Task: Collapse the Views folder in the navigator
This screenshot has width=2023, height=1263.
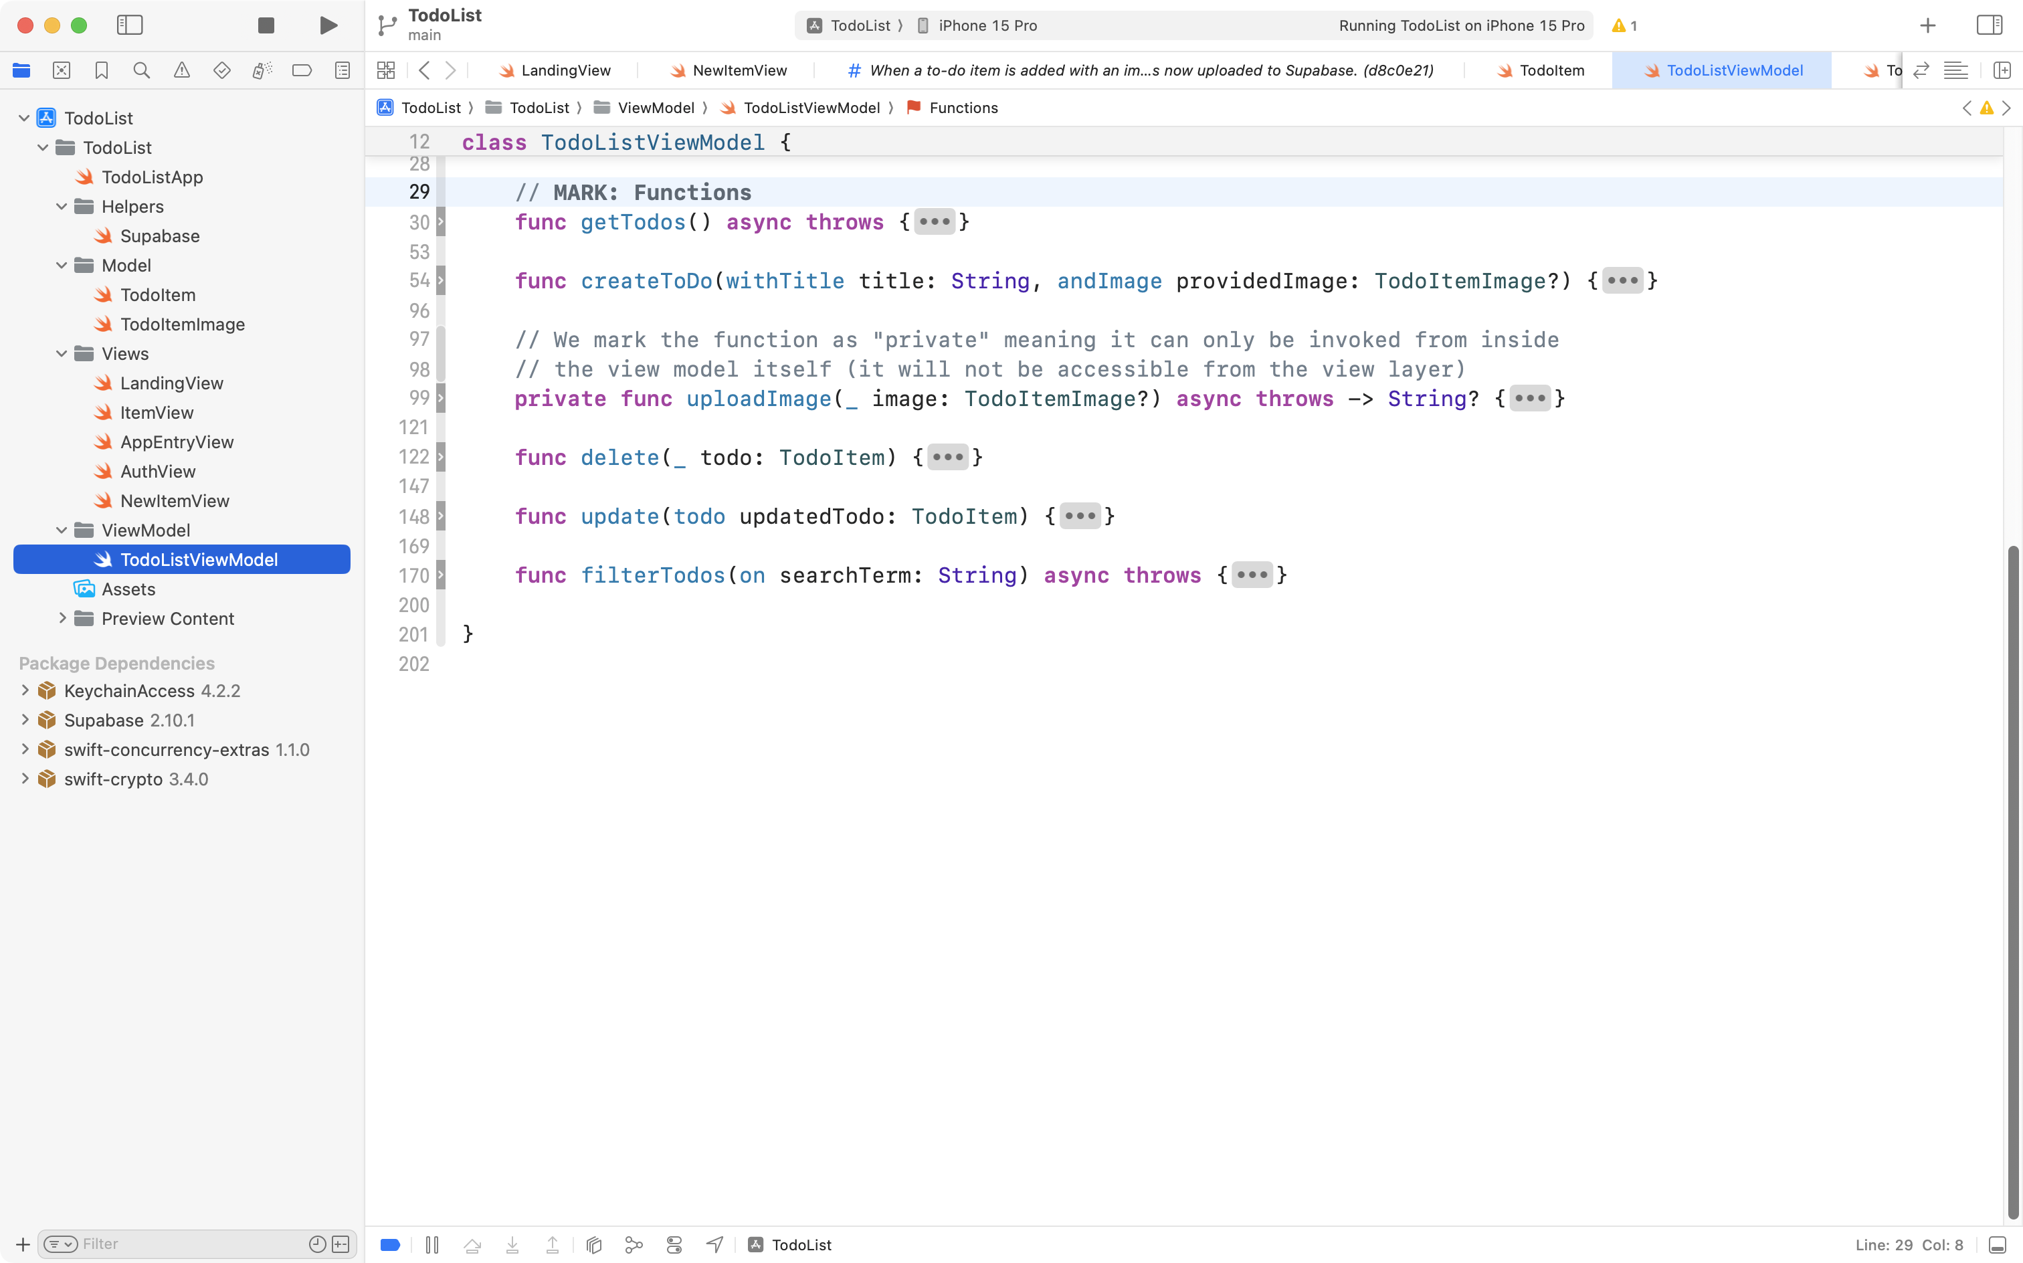Action: 61,353
